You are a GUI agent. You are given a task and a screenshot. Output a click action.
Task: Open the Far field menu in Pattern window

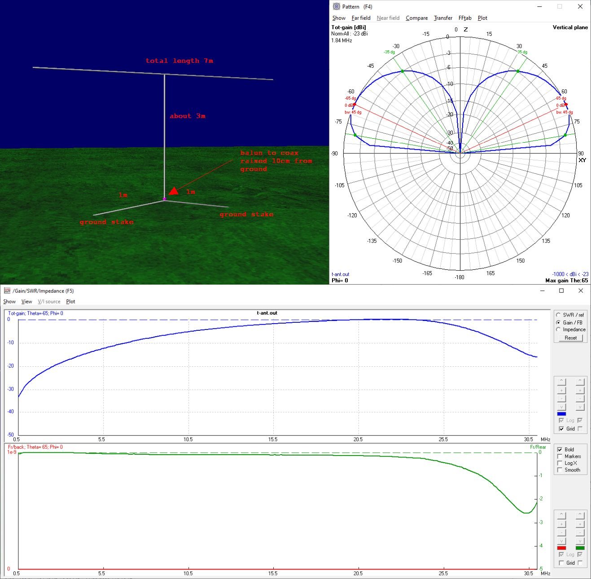[361, 18]
